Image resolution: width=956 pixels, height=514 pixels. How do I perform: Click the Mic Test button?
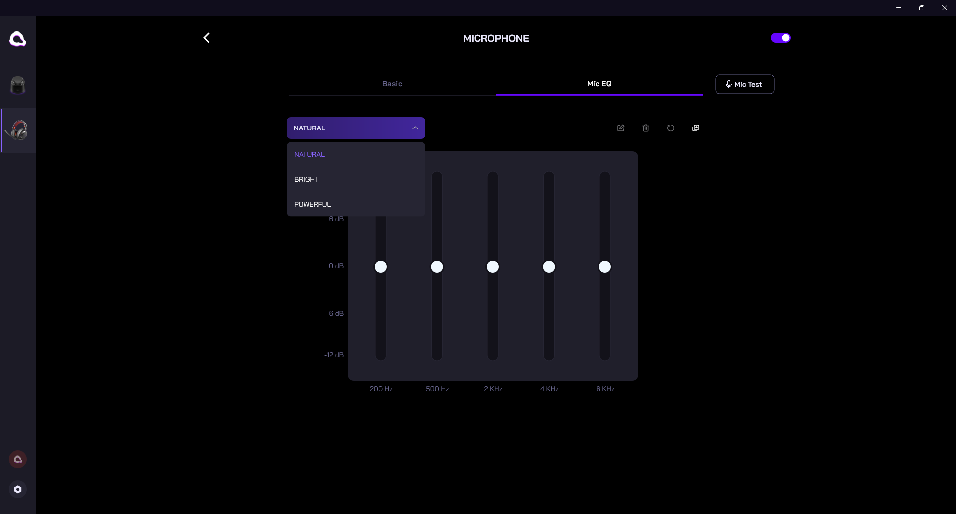pyautogui.click(x=744, y=84)
